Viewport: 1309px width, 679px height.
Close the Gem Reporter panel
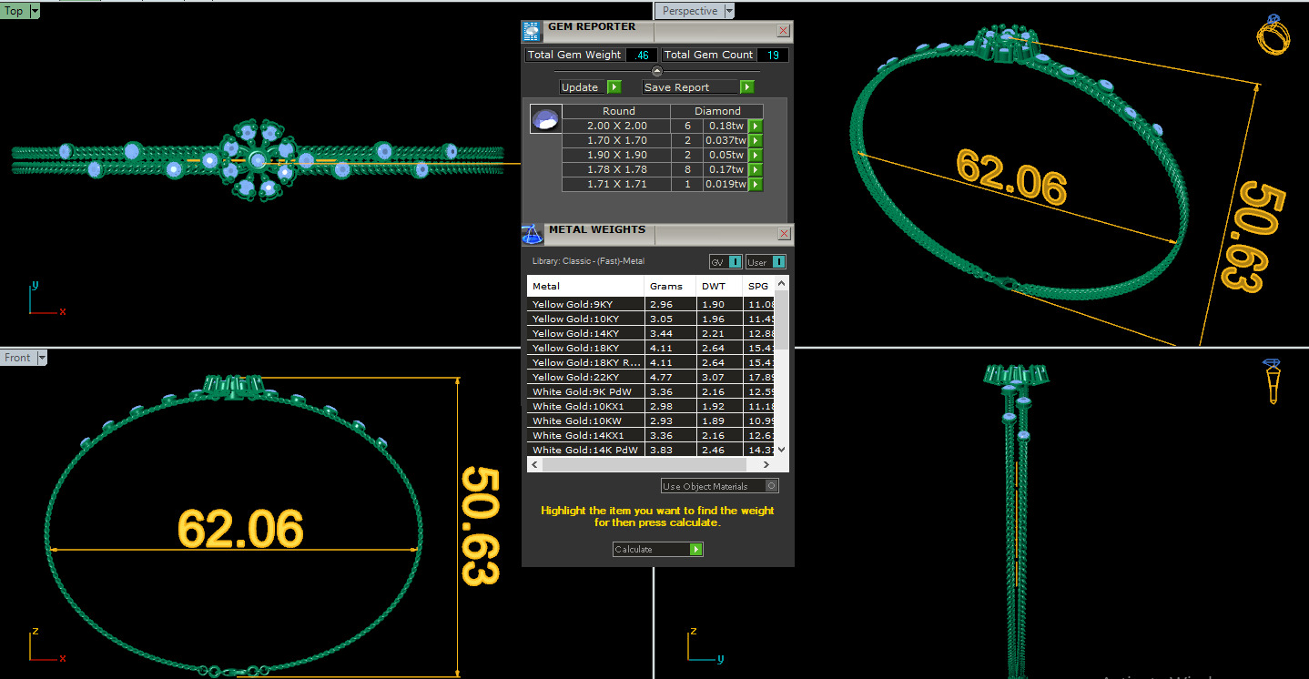(x=783, y=32)
